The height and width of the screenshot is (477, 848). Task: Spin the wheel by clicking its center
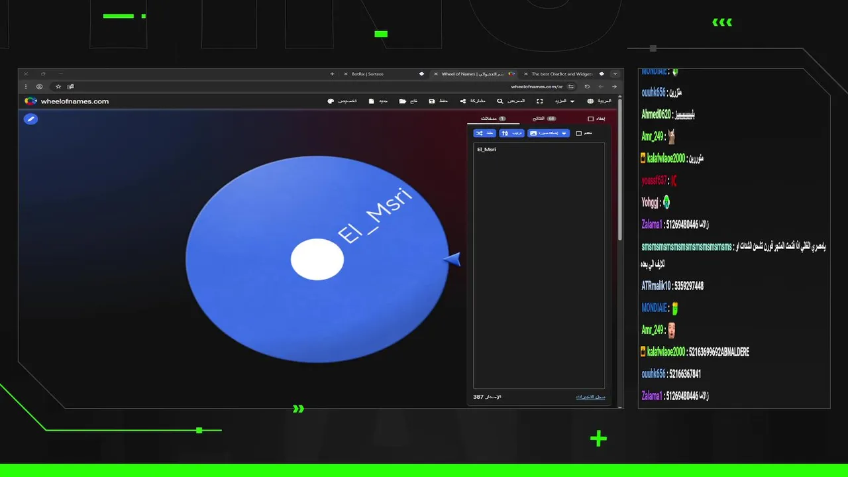(x=317, y=259)
